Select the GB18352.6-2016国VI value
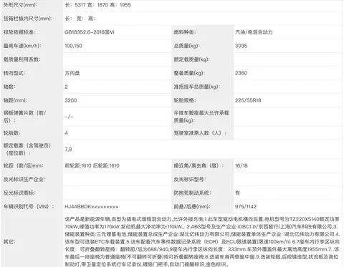This screenshot has height=267, width=344. click(x=90, y=32)
